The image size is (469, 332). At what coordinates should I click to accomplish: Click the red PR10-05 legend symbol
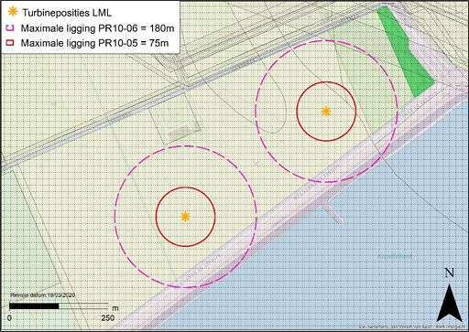(x=10, y=43)
